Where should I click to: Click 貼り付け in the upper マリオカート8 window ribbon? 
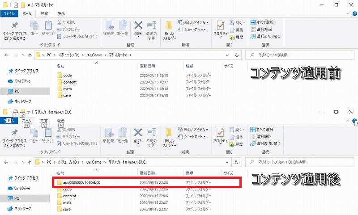point(48,28)
